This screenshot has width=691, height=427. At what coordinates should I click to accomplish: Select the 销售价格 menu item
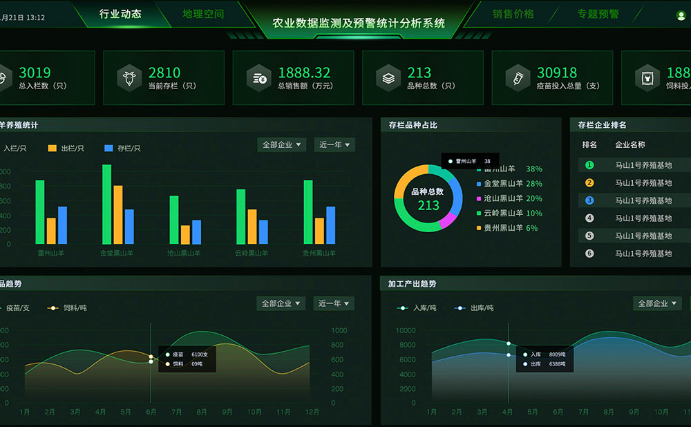[x=513, y=12]
